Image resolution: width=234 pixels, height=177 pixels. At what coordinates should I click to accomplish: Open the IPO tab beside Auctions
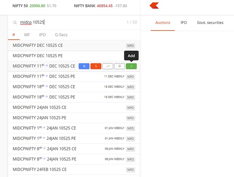pyautogui.click(x=183, y=23)
